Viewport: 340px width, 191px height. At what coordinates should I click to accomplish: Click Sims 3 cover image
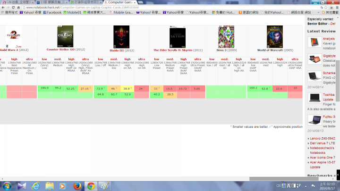click(x=226, y=37)
